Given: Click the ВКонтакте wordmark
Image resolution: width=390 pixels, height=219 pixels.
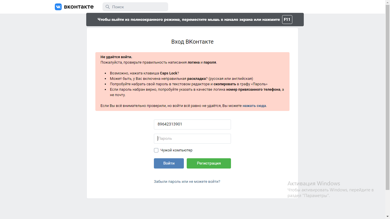Looking at the screenshot, I should point(79,7).
